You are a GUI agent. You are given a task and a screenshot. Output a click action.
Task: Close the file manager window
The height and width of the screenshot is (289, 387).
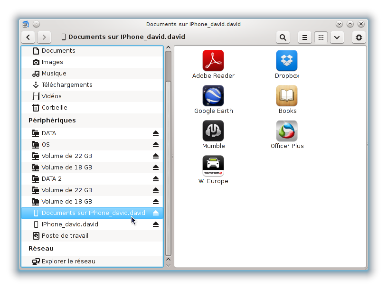point(361,24)
